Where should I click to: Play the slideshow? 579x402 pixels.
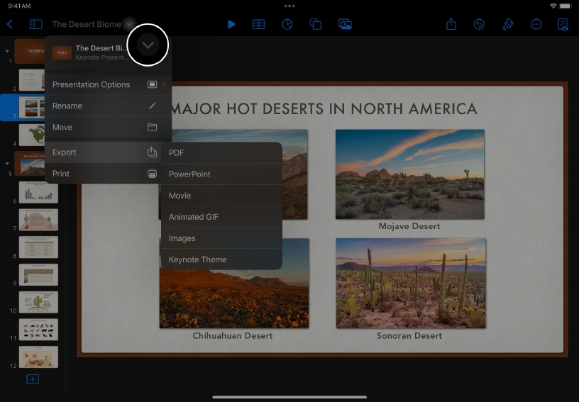coord(231,24)
